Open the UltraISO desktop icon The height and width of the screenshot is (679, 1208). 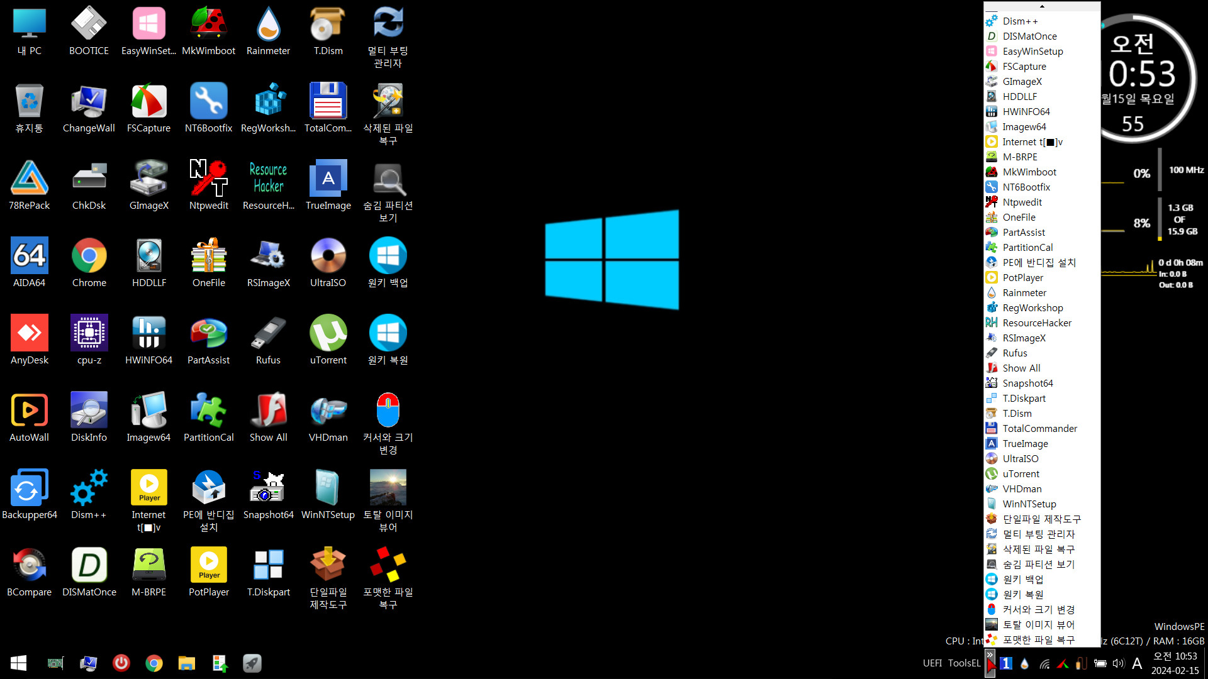click(328, 263)
